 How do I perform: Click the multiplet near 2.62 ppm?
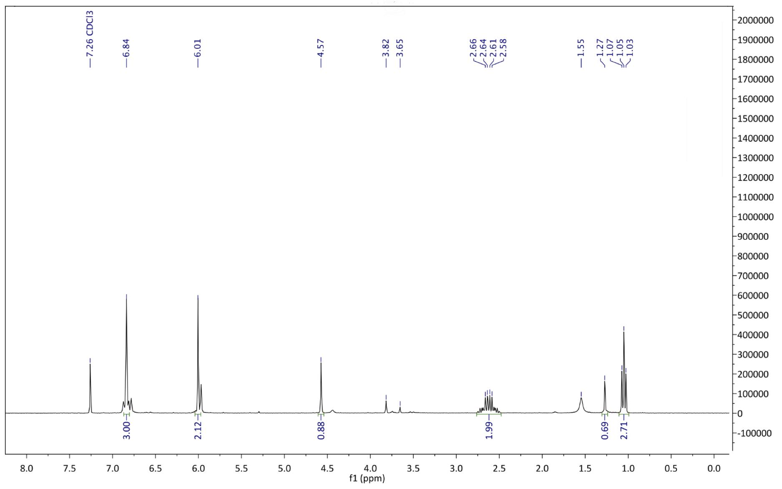489,404
